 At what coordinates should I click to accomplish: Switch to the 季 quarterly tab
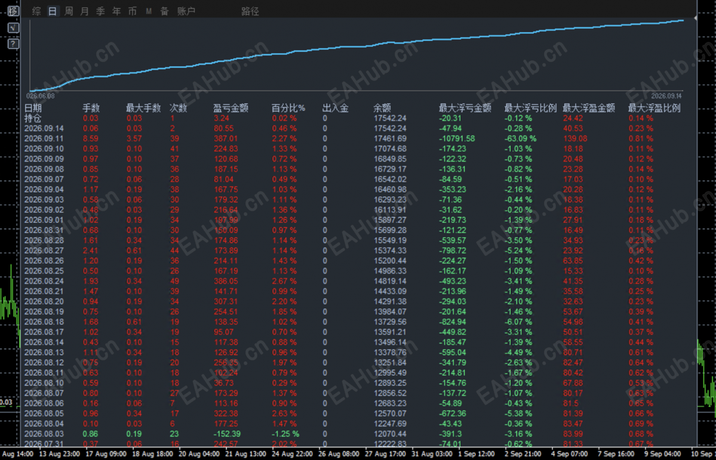click(x=100, y=11)
